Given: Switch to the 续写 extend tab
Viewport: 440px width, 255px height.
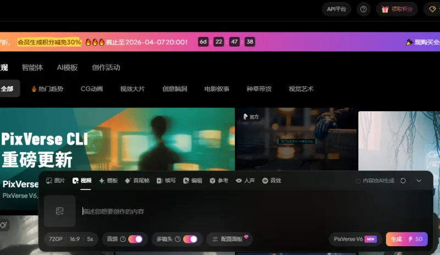Looking at the screenshot, I should [x=166, y=181].
